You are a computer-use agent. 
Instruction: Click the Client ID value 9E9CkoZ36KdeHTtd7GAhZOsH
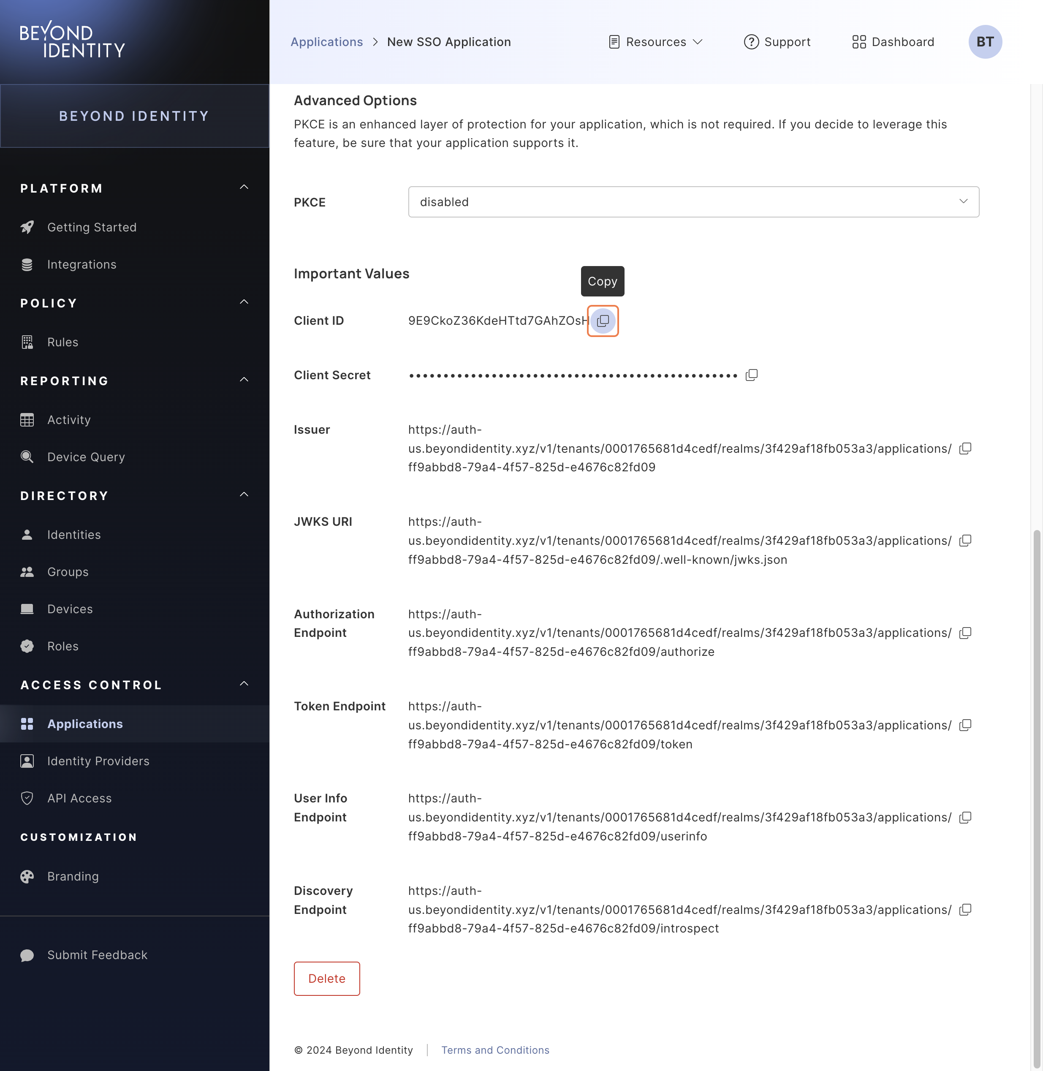[498, 321]
